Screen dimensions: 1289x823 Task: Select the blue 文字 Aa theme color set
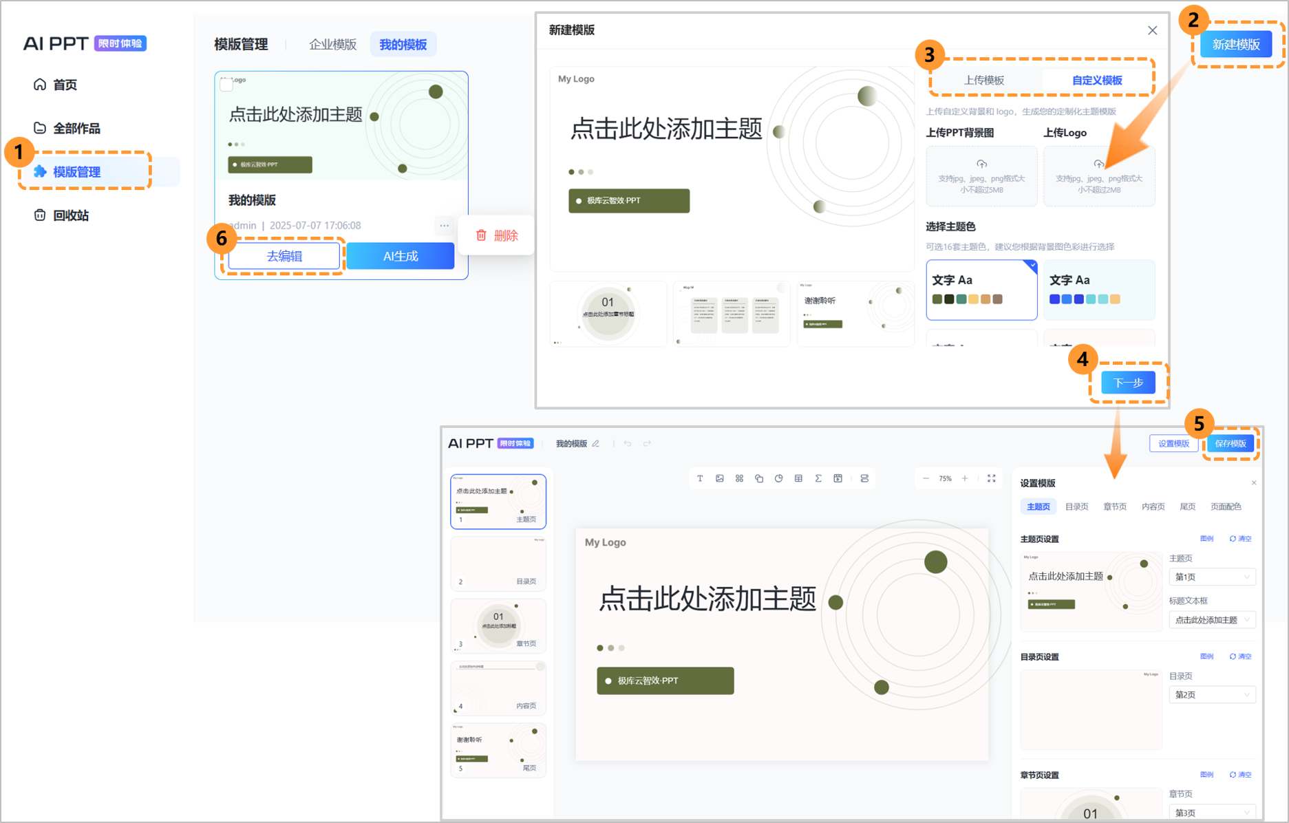1098,290
